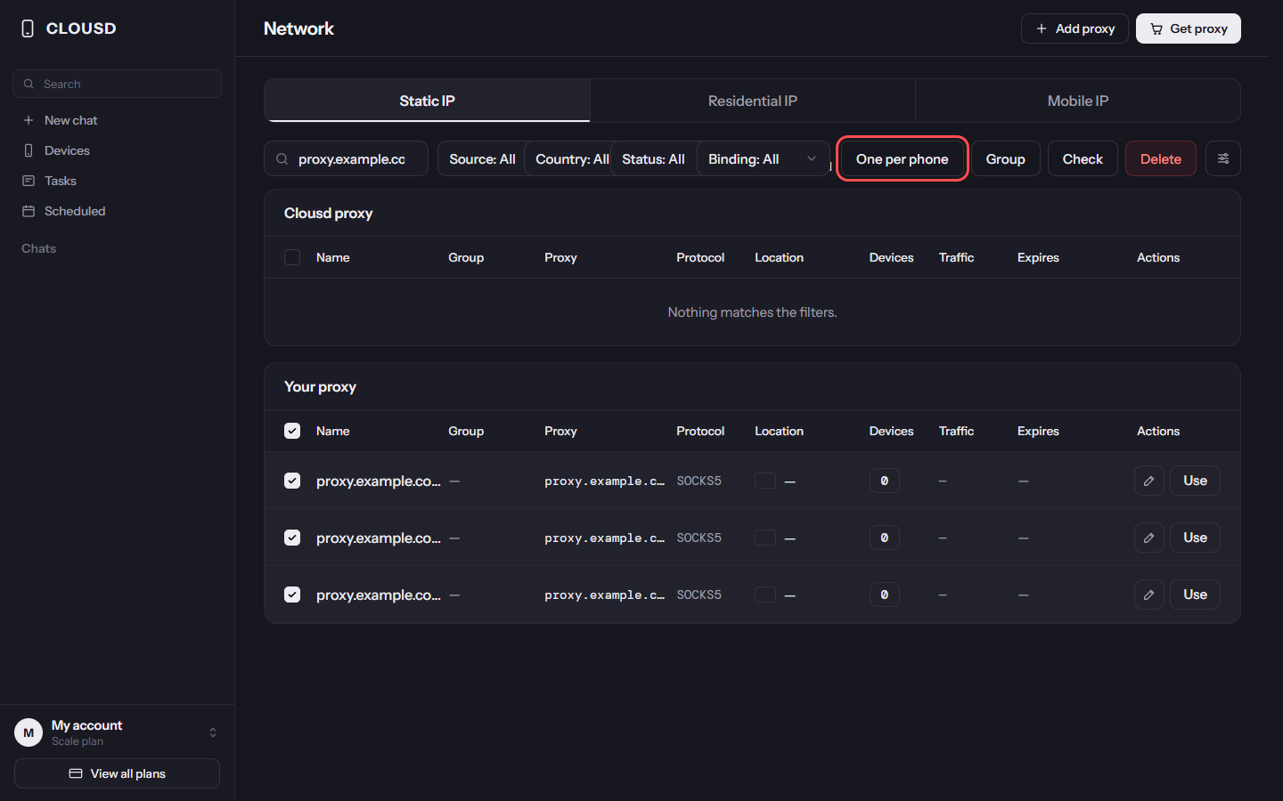Switch to the Residential IP tab
The width and height of the screenshot is (1283, 801).
click(x=752, y=101)
